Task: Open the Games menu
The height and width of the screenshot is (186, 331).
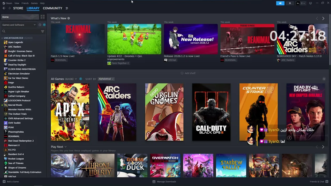Action: pyautogui.click(x=34, y=3)
